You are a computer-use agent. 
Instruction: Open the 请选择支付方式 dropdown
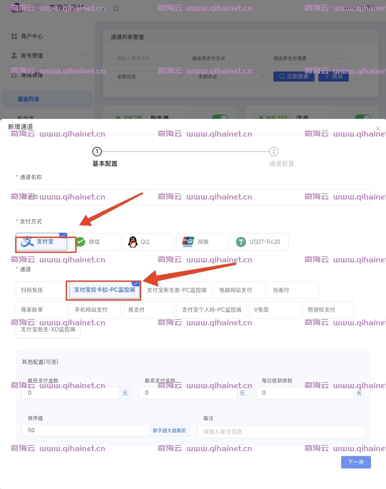pos(224,58)
